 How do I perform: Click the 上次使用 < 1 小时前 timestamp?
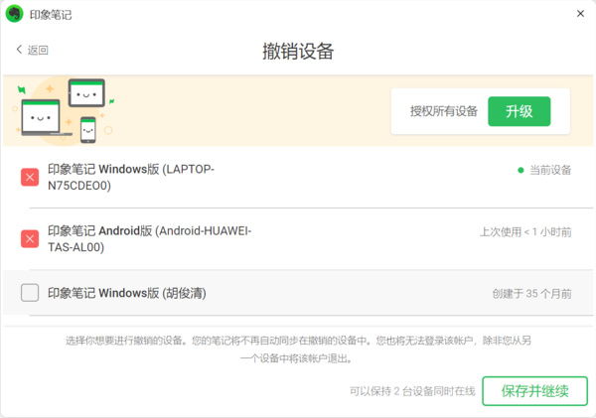click(x=524, y=232)
